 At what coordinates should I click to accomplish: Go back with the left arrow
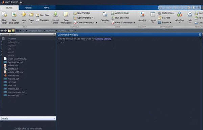[x=2, y=31]
